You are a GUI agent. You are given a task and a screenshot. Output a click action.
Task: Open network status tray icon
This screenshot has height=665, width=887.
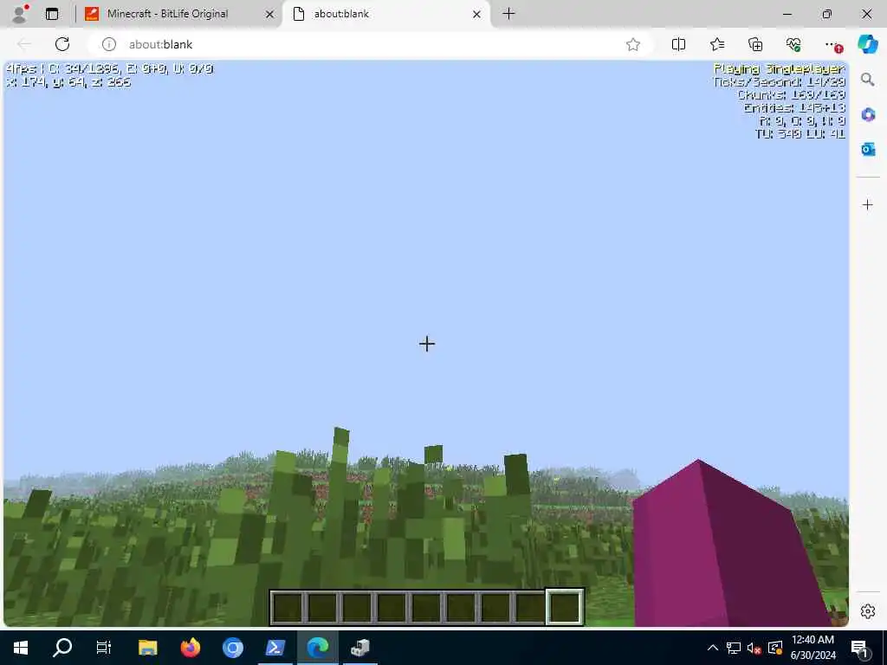point(734,648)
